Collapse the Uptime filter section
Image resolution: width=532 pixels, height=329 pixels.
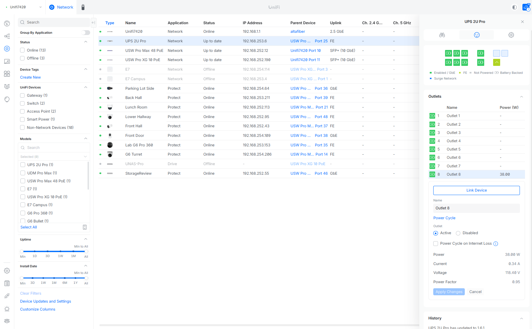[x=86, y=239]
